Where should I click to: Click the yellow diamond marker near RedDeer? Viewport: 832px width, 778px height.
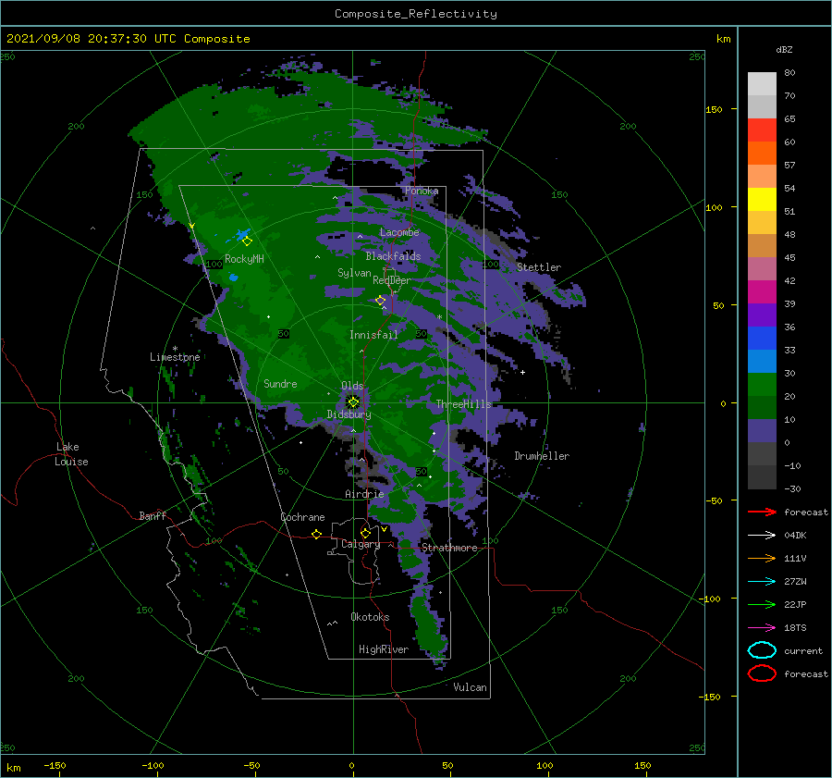coord(381,301)
